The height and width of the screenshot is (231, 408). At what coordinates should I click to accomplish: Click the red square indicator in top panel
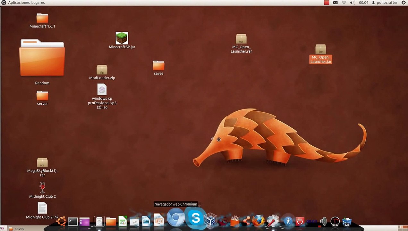pyautogui.click(x=327, y=3)
